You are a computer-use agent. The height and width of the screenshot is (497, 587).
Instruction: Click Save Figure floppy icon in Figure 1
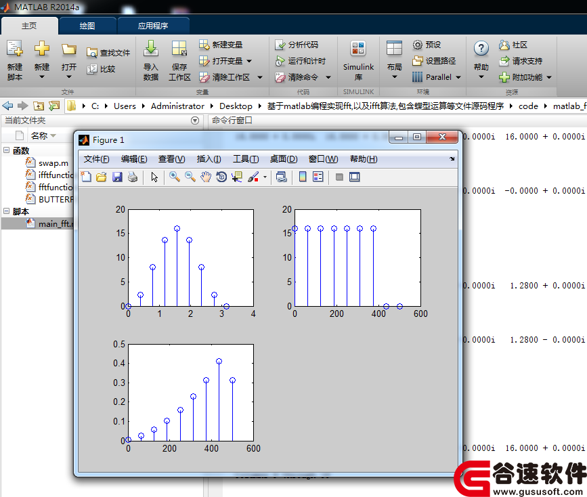pos(117,177)
